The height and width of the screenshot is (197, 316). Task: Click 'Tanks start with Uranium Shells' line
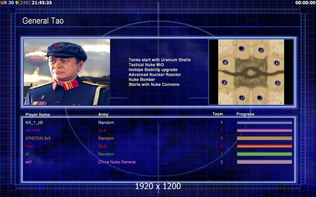click(x=160, y=60)
